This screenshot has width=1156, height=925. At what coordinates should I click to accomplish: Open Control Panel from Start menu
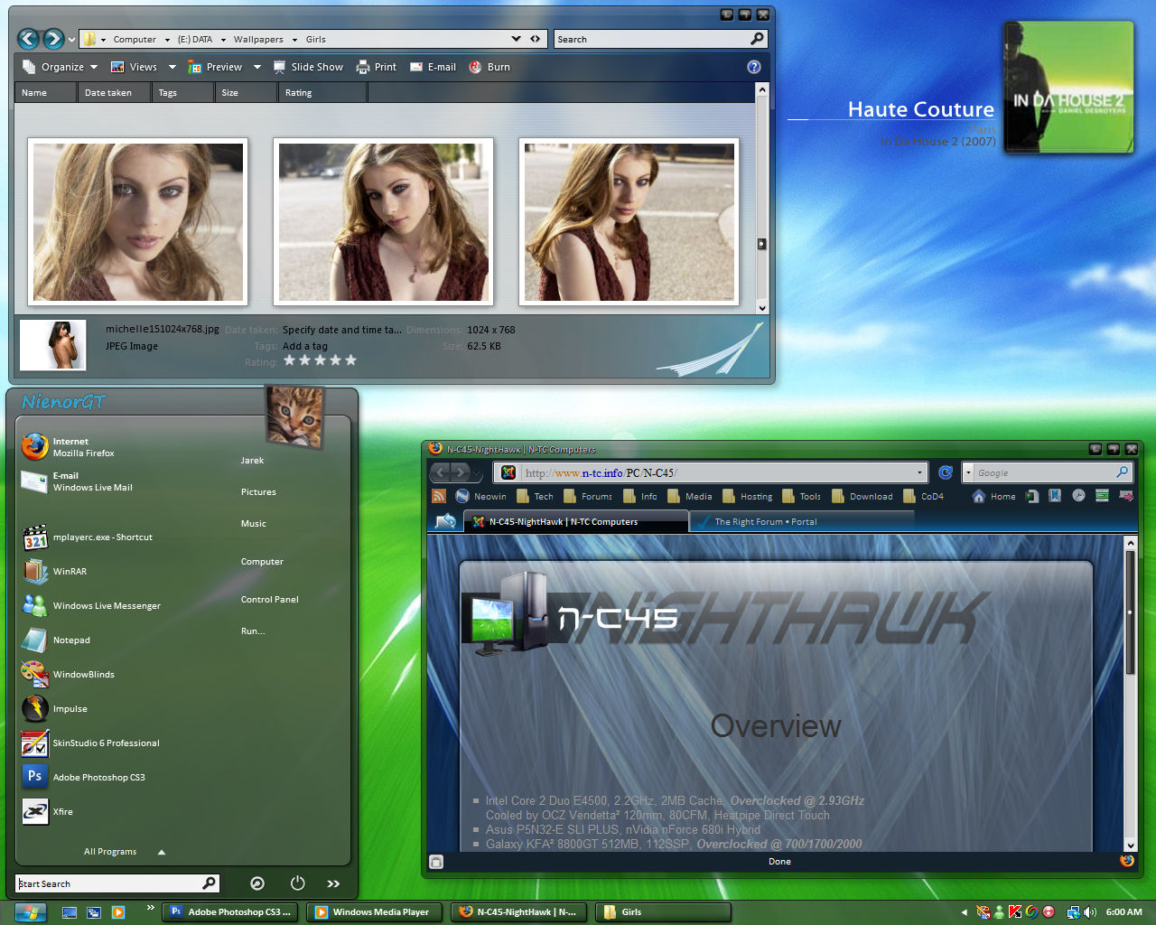269,600
